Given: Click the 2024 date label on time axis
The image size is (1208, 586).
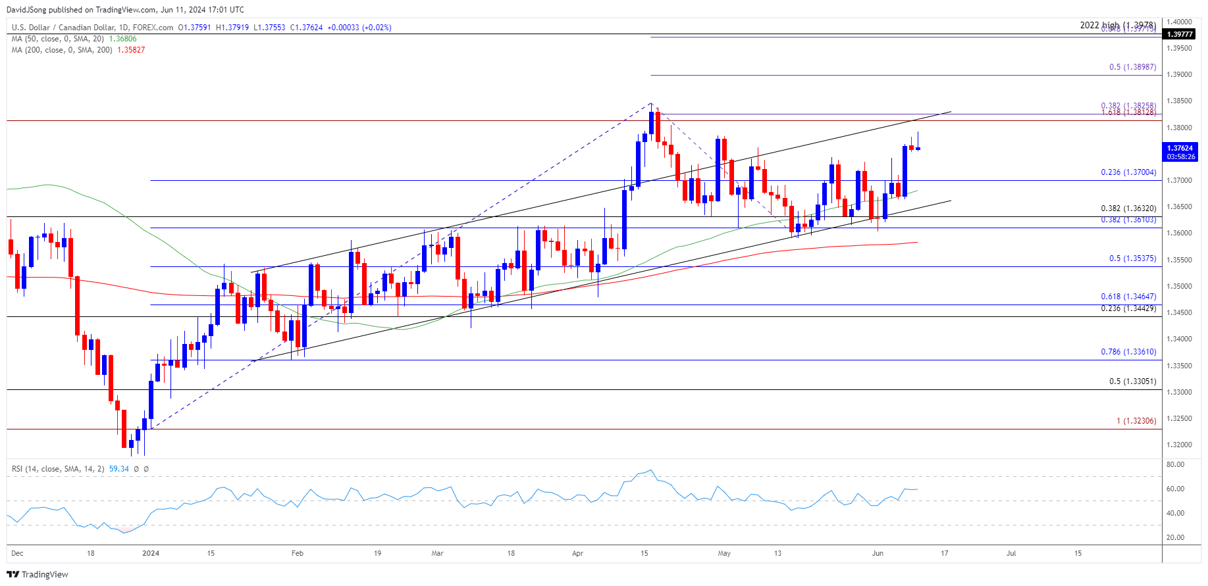Looking at the screenshot, I should click(x=151, y=553).
